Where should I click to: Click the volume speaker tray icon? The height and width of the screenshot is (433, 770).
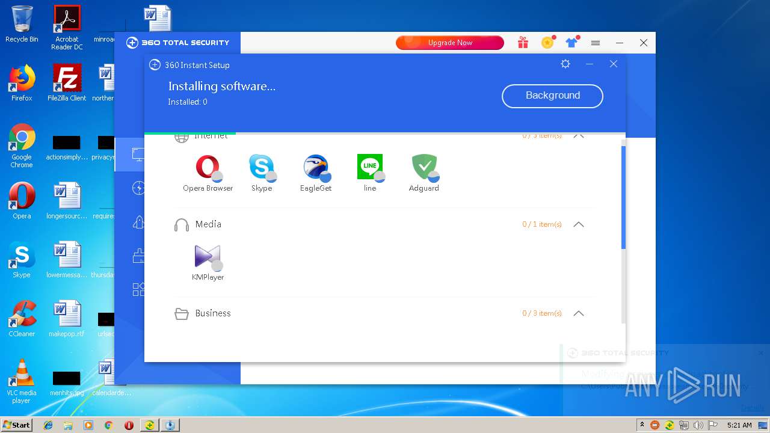pos(698,425)
